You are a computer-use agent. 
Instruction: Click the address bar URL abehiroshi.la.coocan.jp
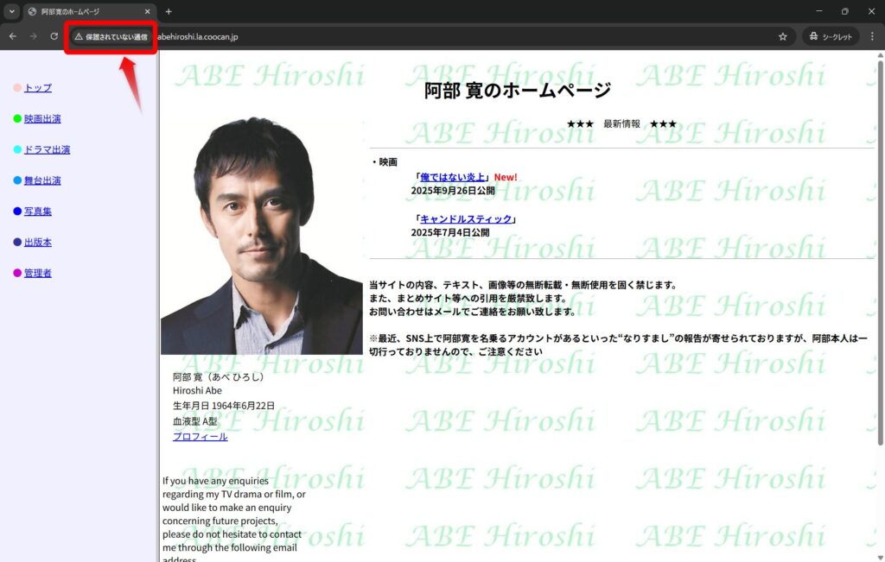pyautogui.click(x=198, y=36)
